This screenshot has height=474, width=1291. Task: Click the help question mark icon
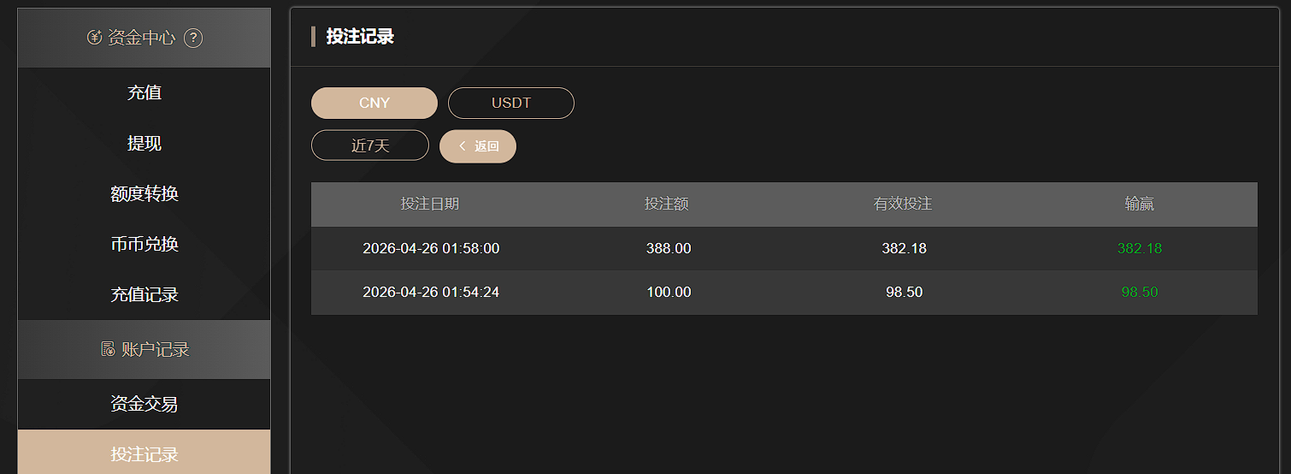coord(193,38)
